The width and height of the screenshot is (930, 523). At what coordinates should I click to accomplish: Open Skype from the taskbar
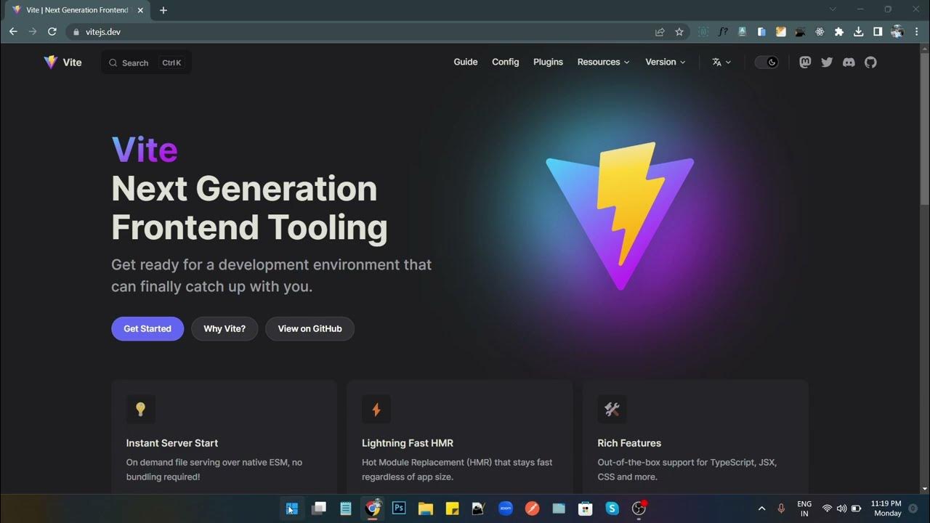[x=612, y=508]
